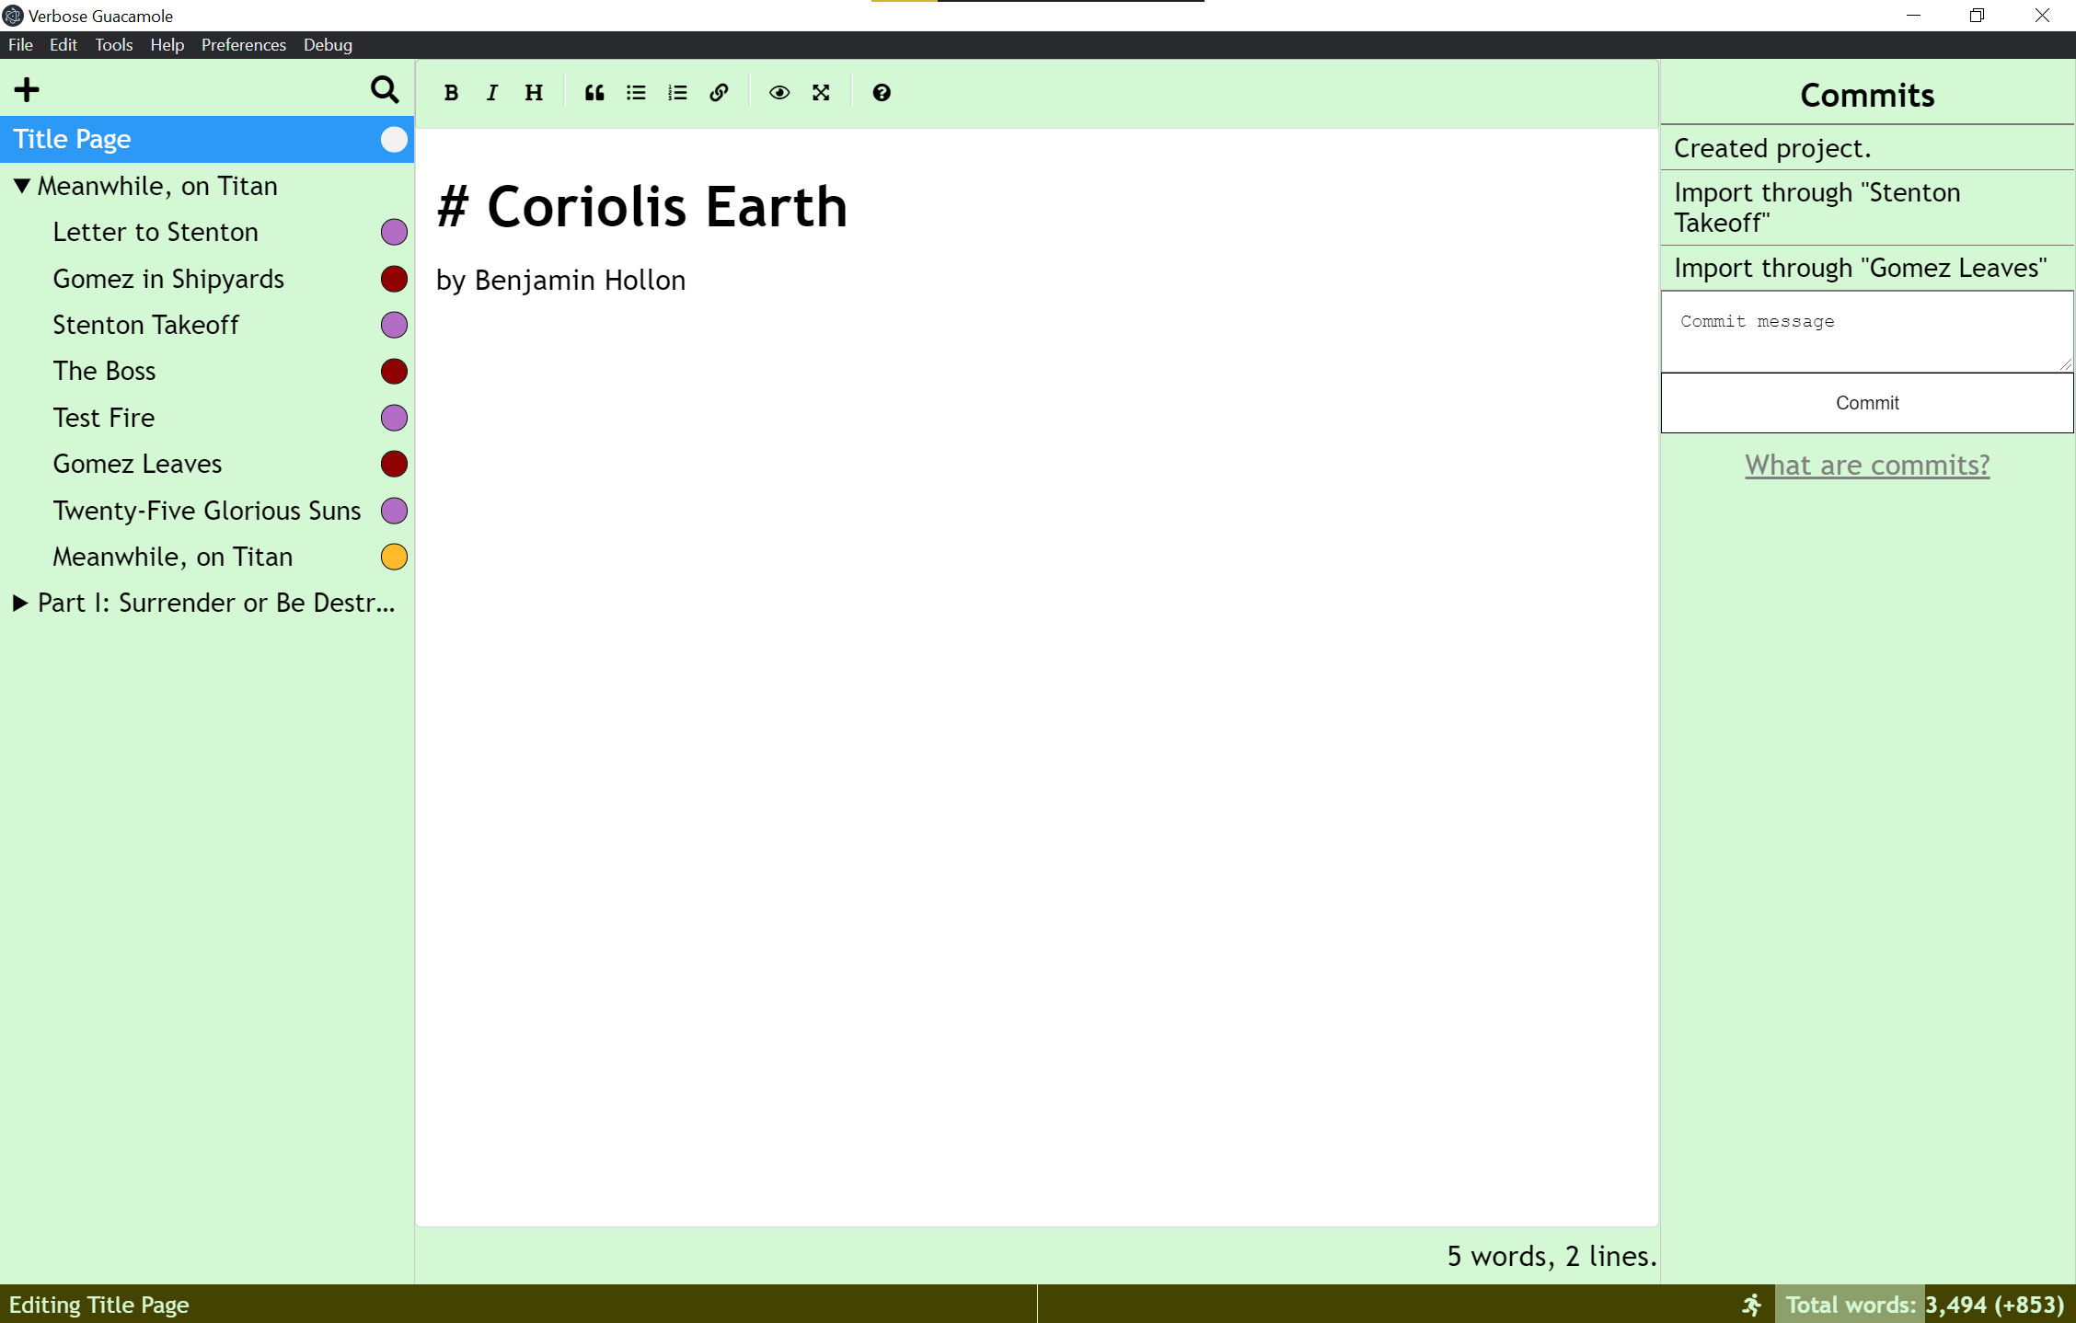Click the dark red dot beside The Boss

[394, 372]
